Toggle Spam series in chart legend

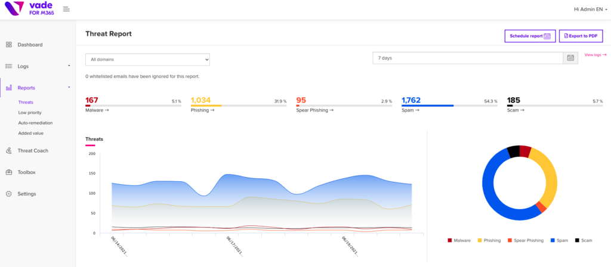point(558,241)
